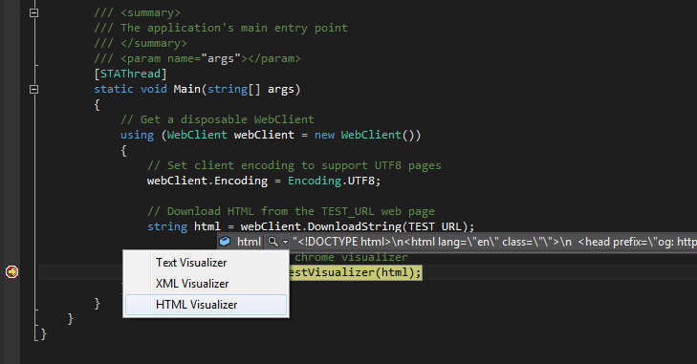The image size is (697, 364).
Task: Click DownloadString in the code line
Action: point(355,226)
